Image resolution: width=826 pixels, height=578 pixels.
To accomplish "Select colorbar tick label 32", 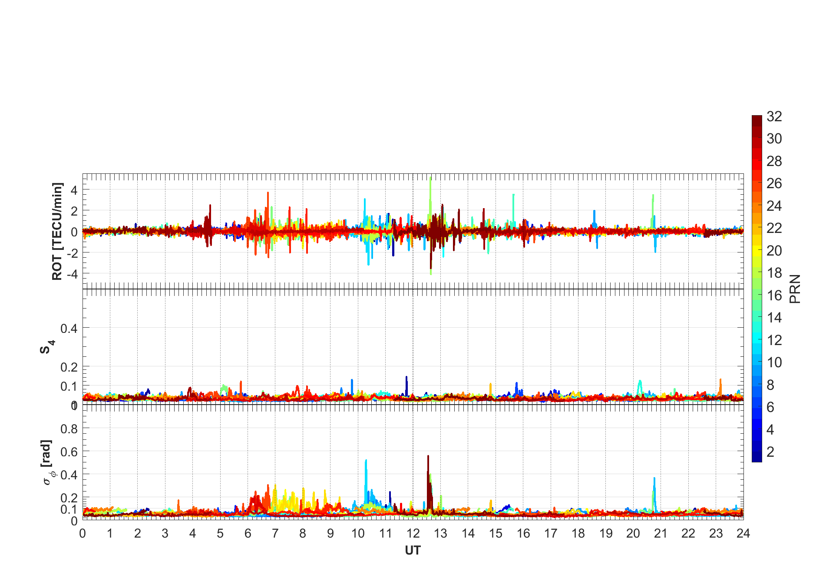I will tap(774, 116).
